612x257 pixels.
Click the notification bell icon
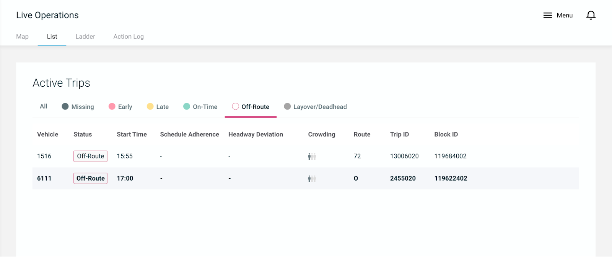[x=591, y=15]
